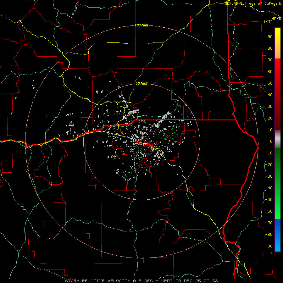
Task: Click the 50 knot scale label
Action: (270, 83)
